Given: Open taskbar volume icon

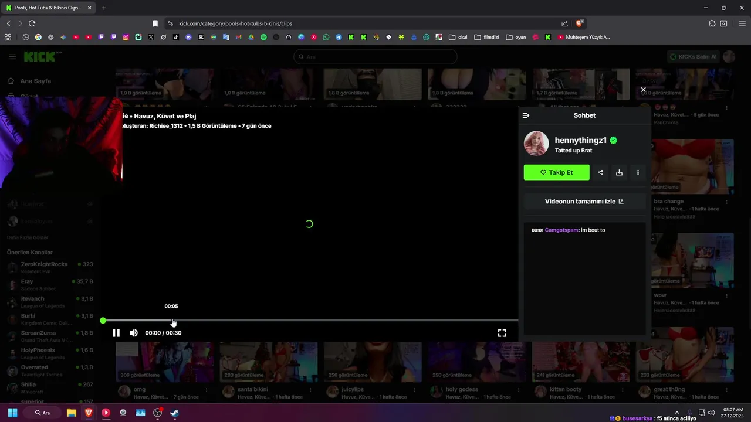Looking at the screenshot, I should click(x=711, y=413).
